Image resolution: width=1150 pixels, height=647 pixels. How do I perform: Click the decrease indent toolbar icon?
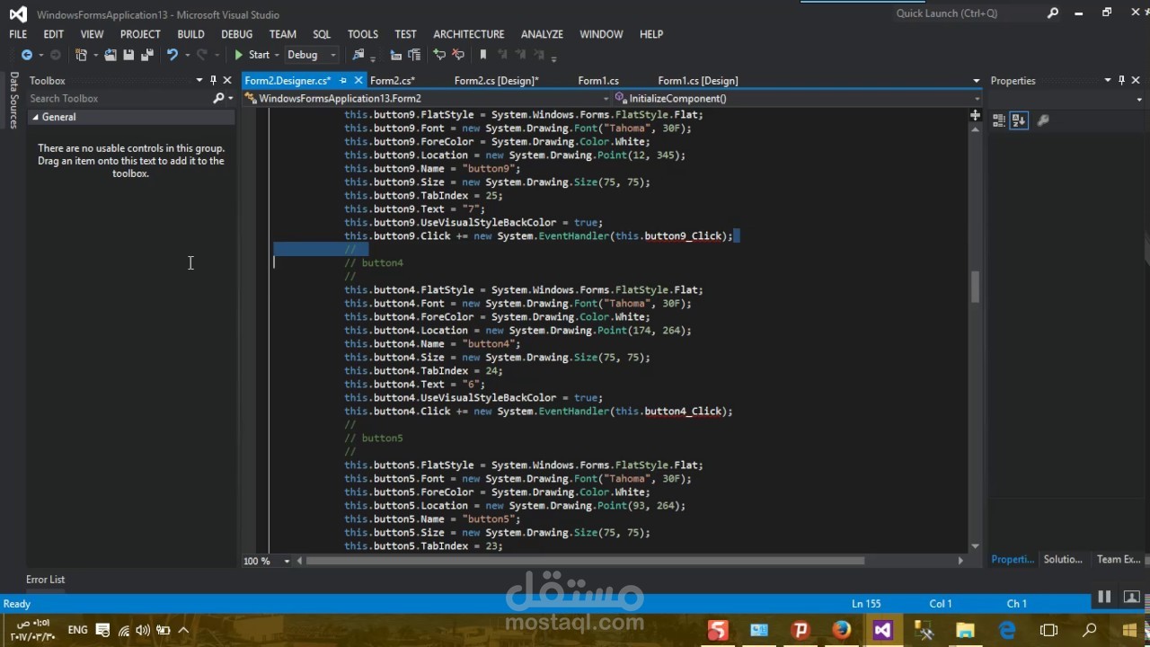pos(396,55)
